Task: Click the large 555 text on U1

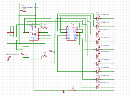Action: pyautogui.click(x=34, y=34)
